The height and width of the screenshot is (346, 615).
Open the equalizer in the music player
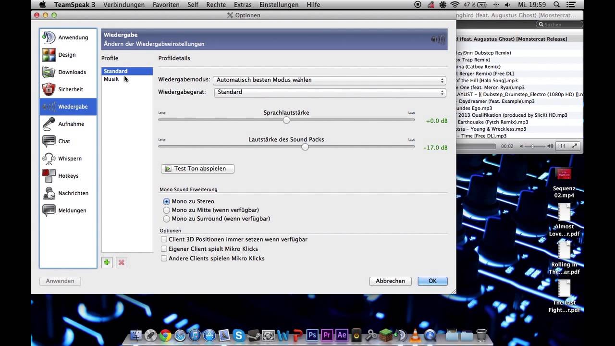(x=562, y=146)
